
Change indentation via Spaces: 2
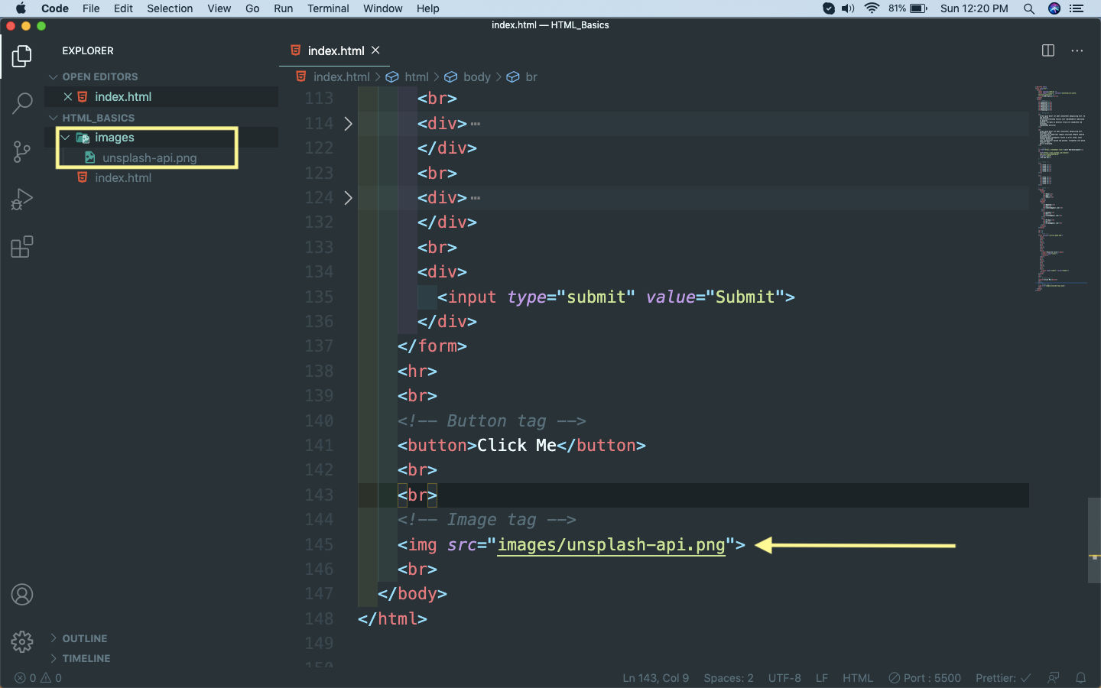coord(728,678)
